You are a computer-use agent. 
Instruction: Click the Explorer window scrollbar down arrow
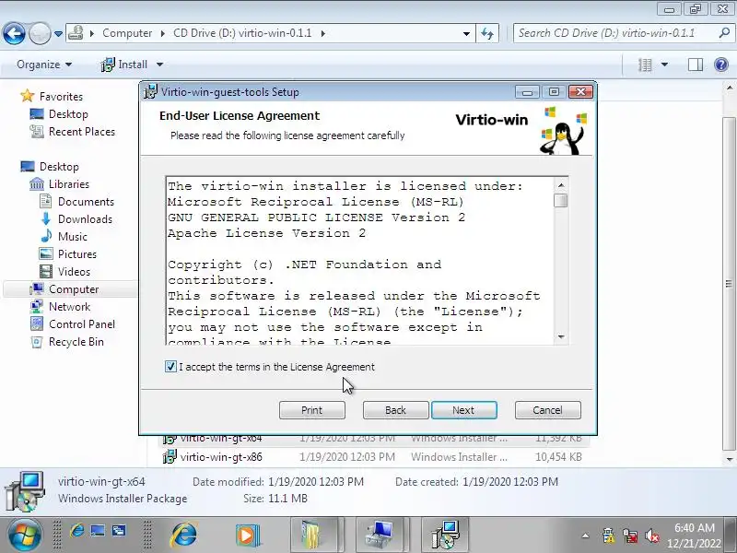click(x=730, y=459)
